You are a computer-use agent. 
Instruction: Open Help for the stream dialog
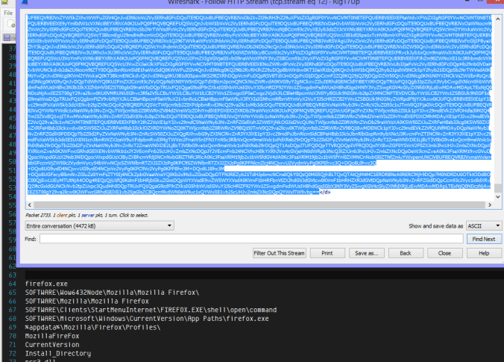483,254
